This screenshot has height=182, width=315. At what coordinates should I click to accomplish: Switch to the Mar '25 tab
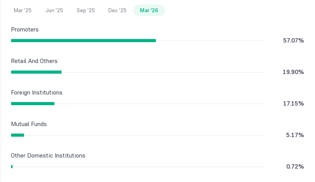click(x=22, y=10)
